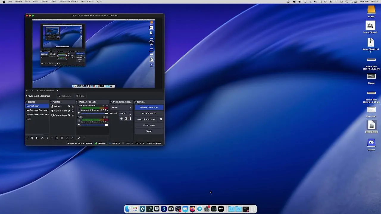Open scene filters icon in Escenas toolbar
Screen dimensions: 381x214
(37, 138)
